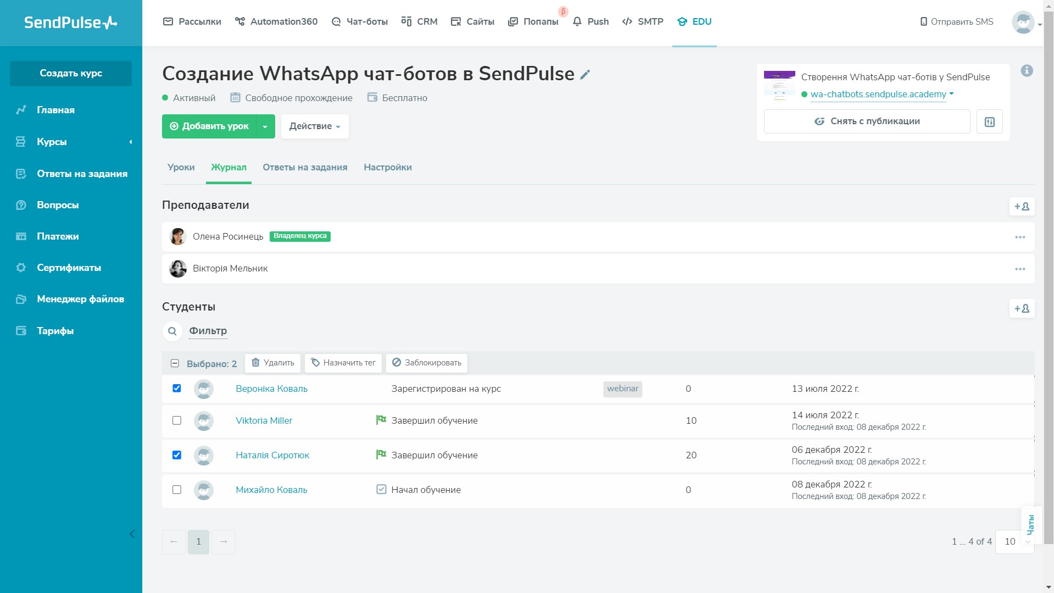Open the CRM section

pyautogui.click(x=419, y=21)
